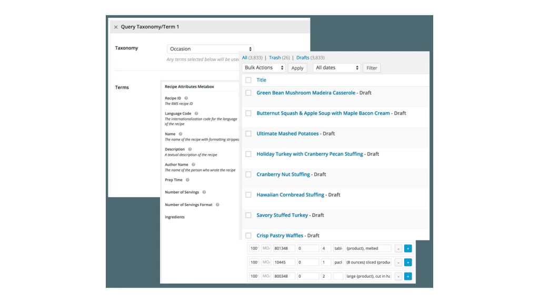Open Ultimate Mashed Potatoes recipe
Screen dimensions: 539x303
[x=287, y=134]
